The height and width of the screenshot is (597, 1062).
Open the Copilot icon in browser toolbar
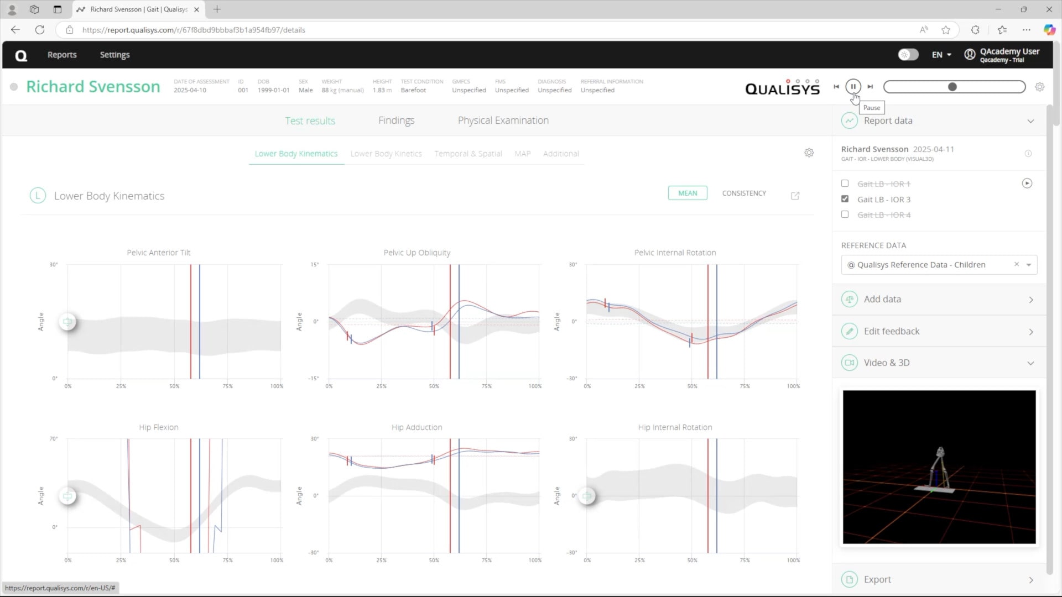click(x=1049, y=30)
